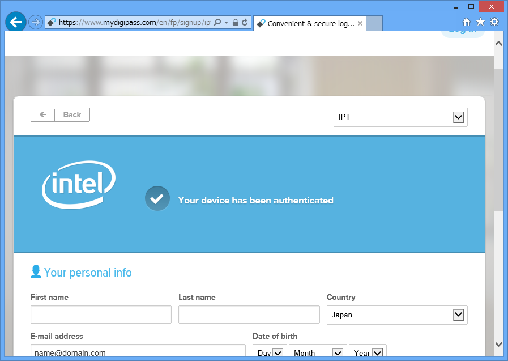
Task: Select the URL text in address bar
Action: pos(134,22)
